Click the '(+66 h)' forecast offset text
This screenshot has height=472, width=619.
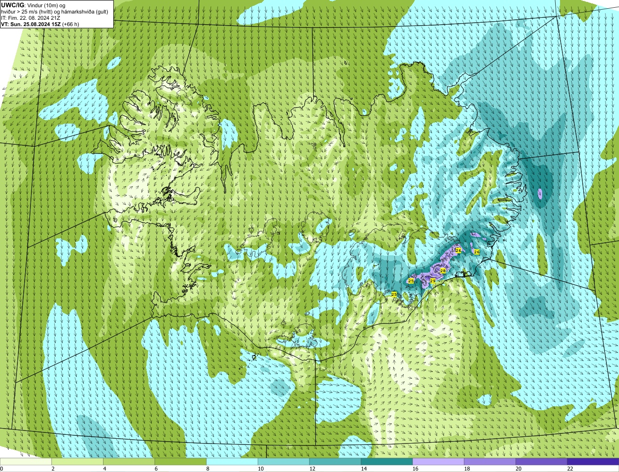click(x=70, y=24)
